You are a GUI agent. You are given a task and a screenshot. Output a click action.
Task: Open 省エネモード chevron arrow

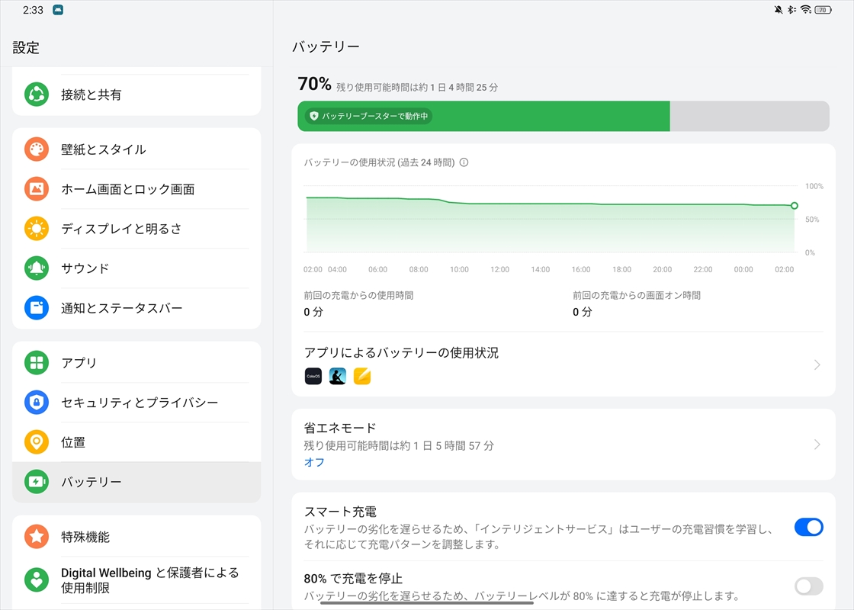point(817,445)
